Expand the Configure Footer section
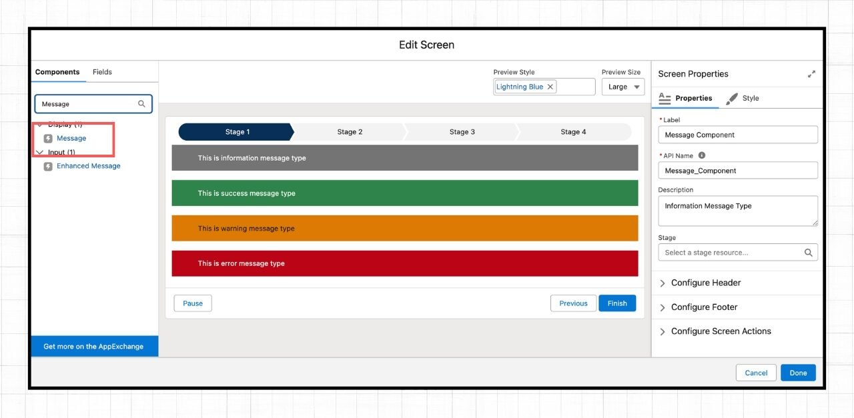The height and width of the screenshot is (418, 854). click(663, 307)
